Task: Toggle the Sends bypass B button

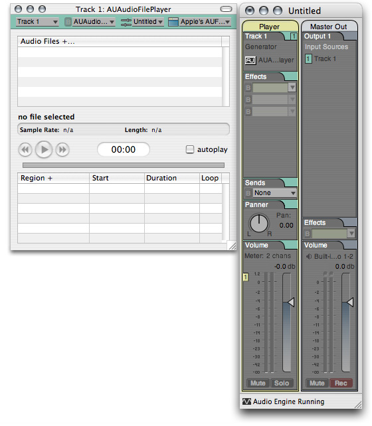Action: pos(248,193)
